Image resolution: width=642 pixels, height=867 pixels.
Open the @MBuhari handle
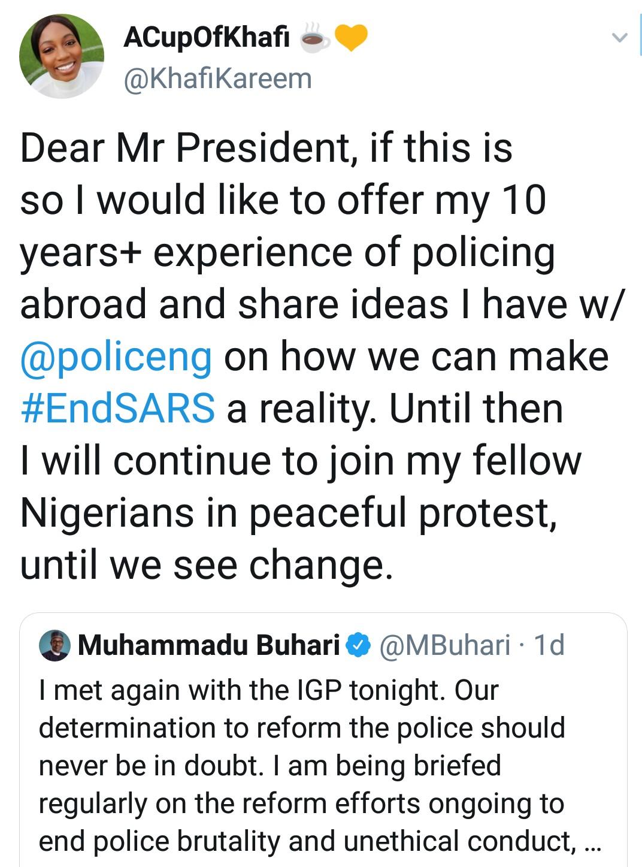[445, 645]
